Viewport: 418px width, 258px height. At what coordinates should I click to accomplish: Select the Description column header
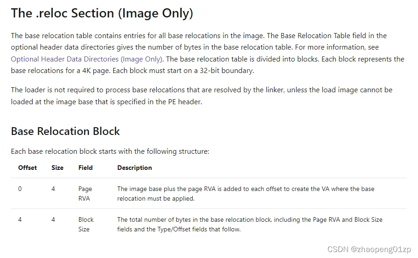135,168
